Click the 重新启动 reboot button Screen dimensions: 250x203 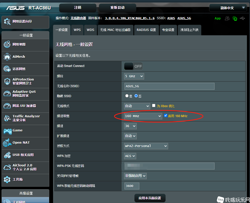(x=118, y=8)
